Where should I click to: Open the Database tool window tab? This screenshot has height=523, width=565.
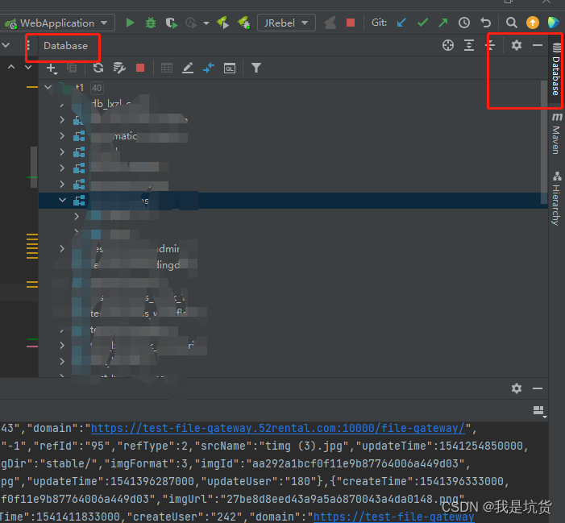[556, 68]
